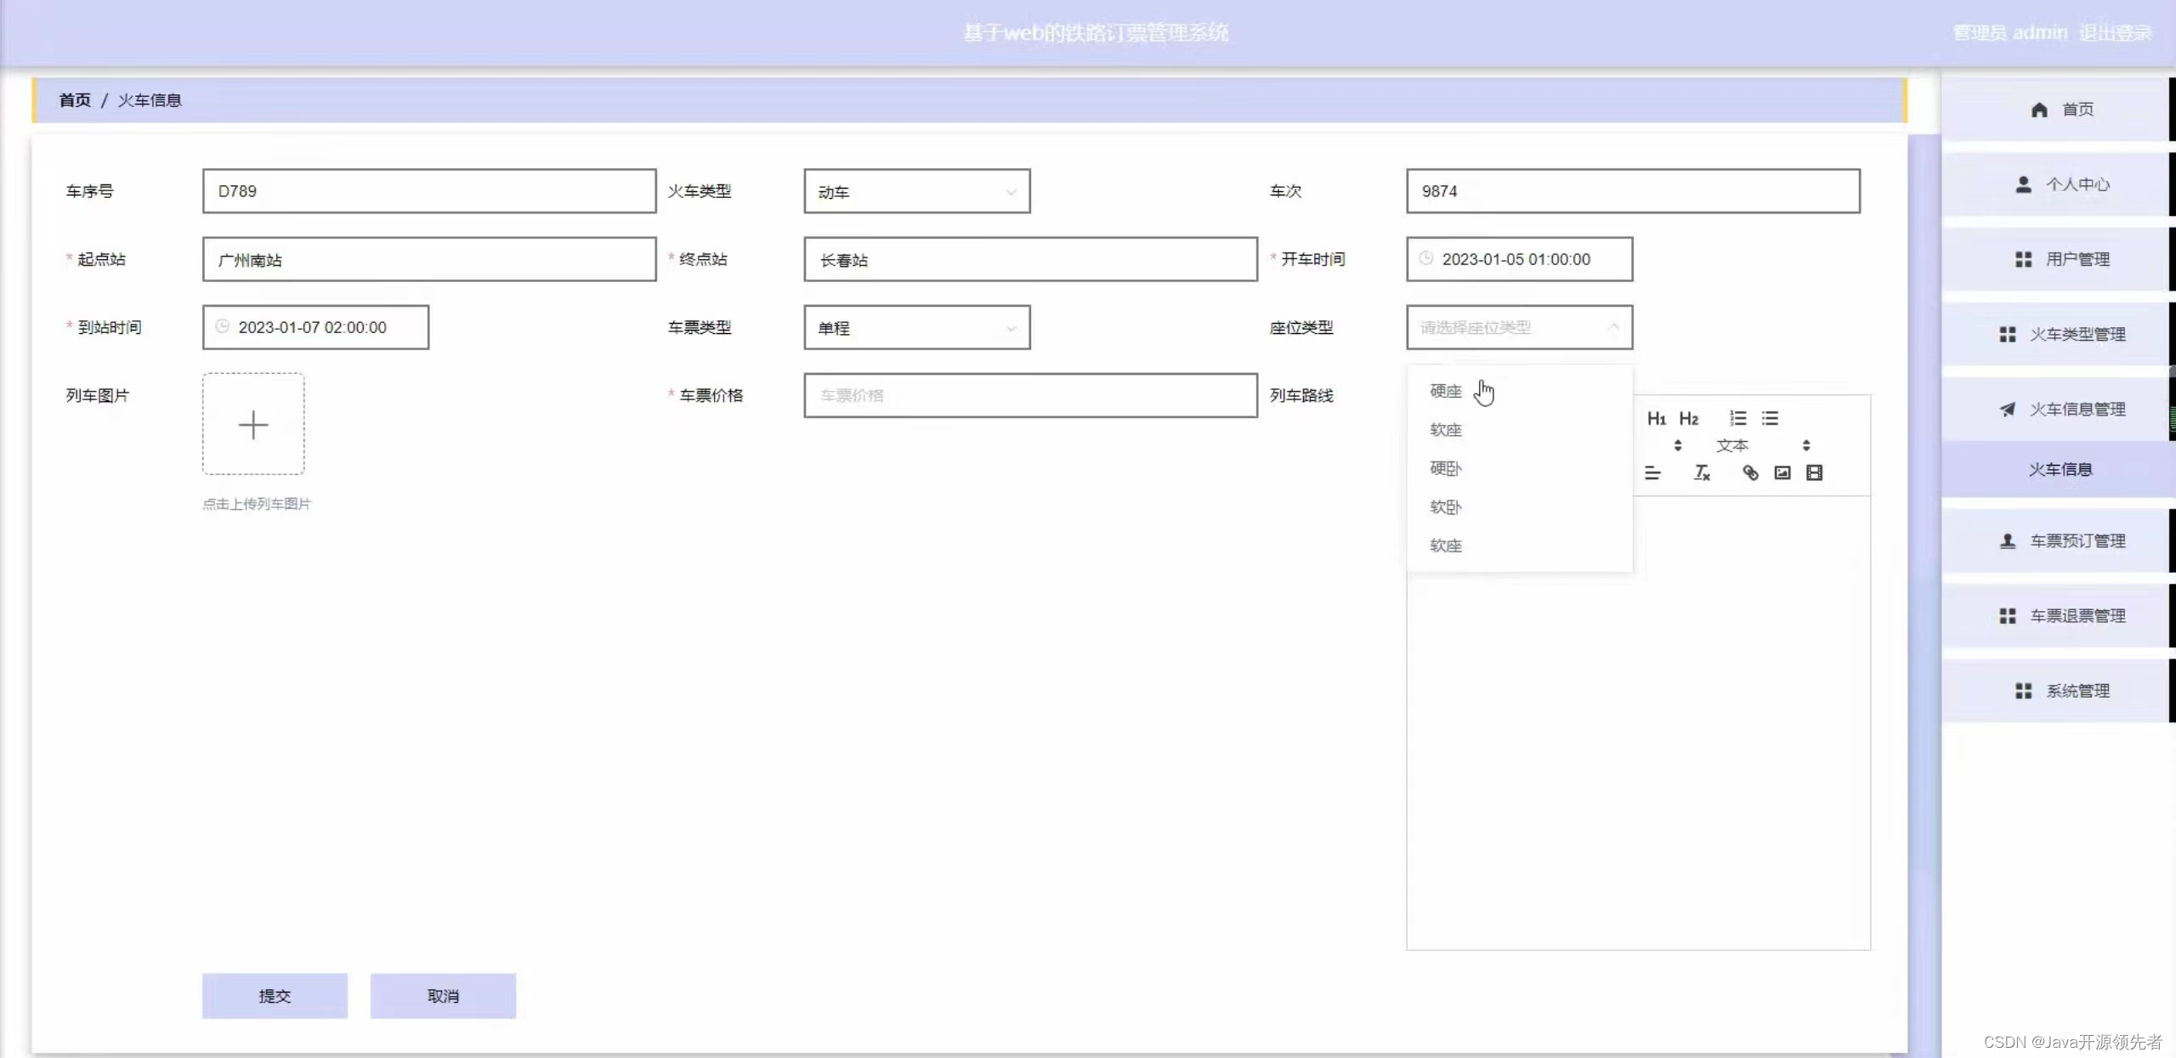This screenshot has height=1058, width=2176.
Task: Click the 车序号 field containing D789
Action: point(429,191)
